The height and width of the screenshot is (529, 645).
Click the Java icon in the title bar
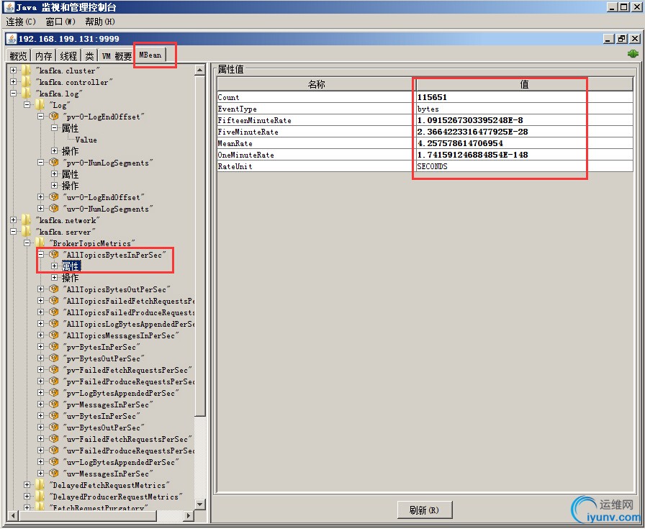click(x=9, y=7)
